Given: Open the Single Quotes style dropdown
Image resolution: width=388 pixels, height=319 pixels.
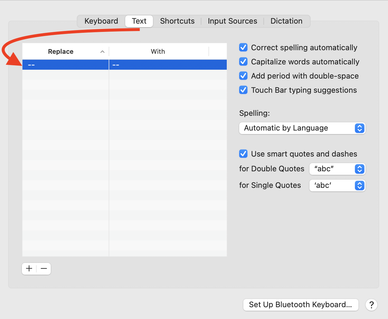Looking at the screenshot, I should click(x=337, y=185).
